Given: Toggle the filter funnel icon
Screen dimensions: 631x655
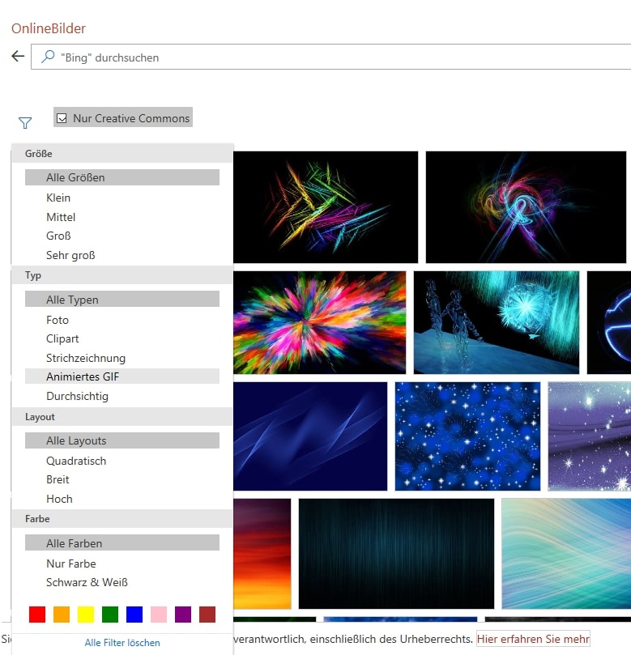Looking at the screenshot, I should pyautogui.click(x=25, y=123).
